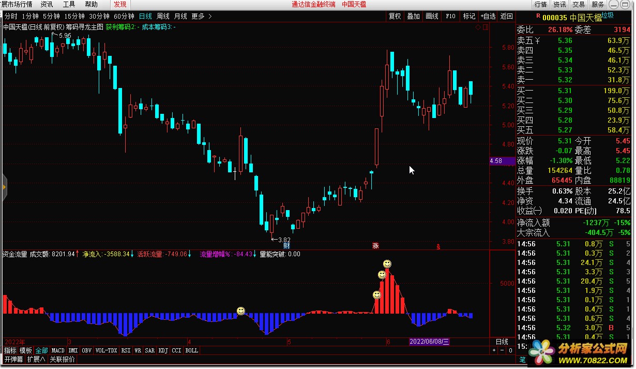Click the 开弹幕 toggle
This screenshot has width=636, height=369.
[14, 359]
